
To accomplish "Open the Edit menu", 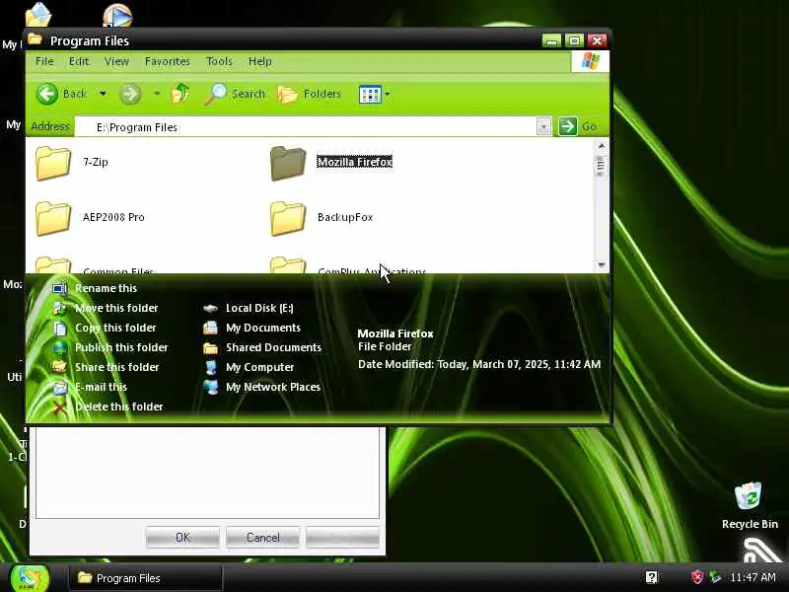I will coord(79,61).
